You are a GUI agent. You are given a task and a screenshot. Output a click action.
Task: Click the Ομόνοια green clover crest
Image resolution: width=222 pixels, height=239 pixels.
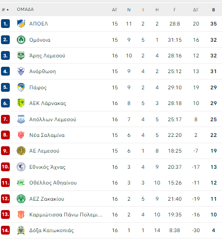pos(21,40)
